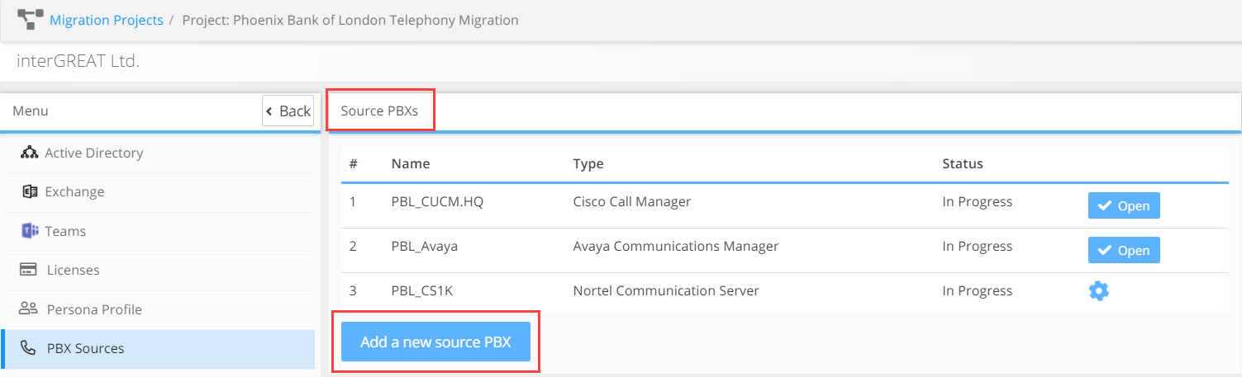1242x377 pixels.
Task: Click the Status column header
Action: point(963,163)
